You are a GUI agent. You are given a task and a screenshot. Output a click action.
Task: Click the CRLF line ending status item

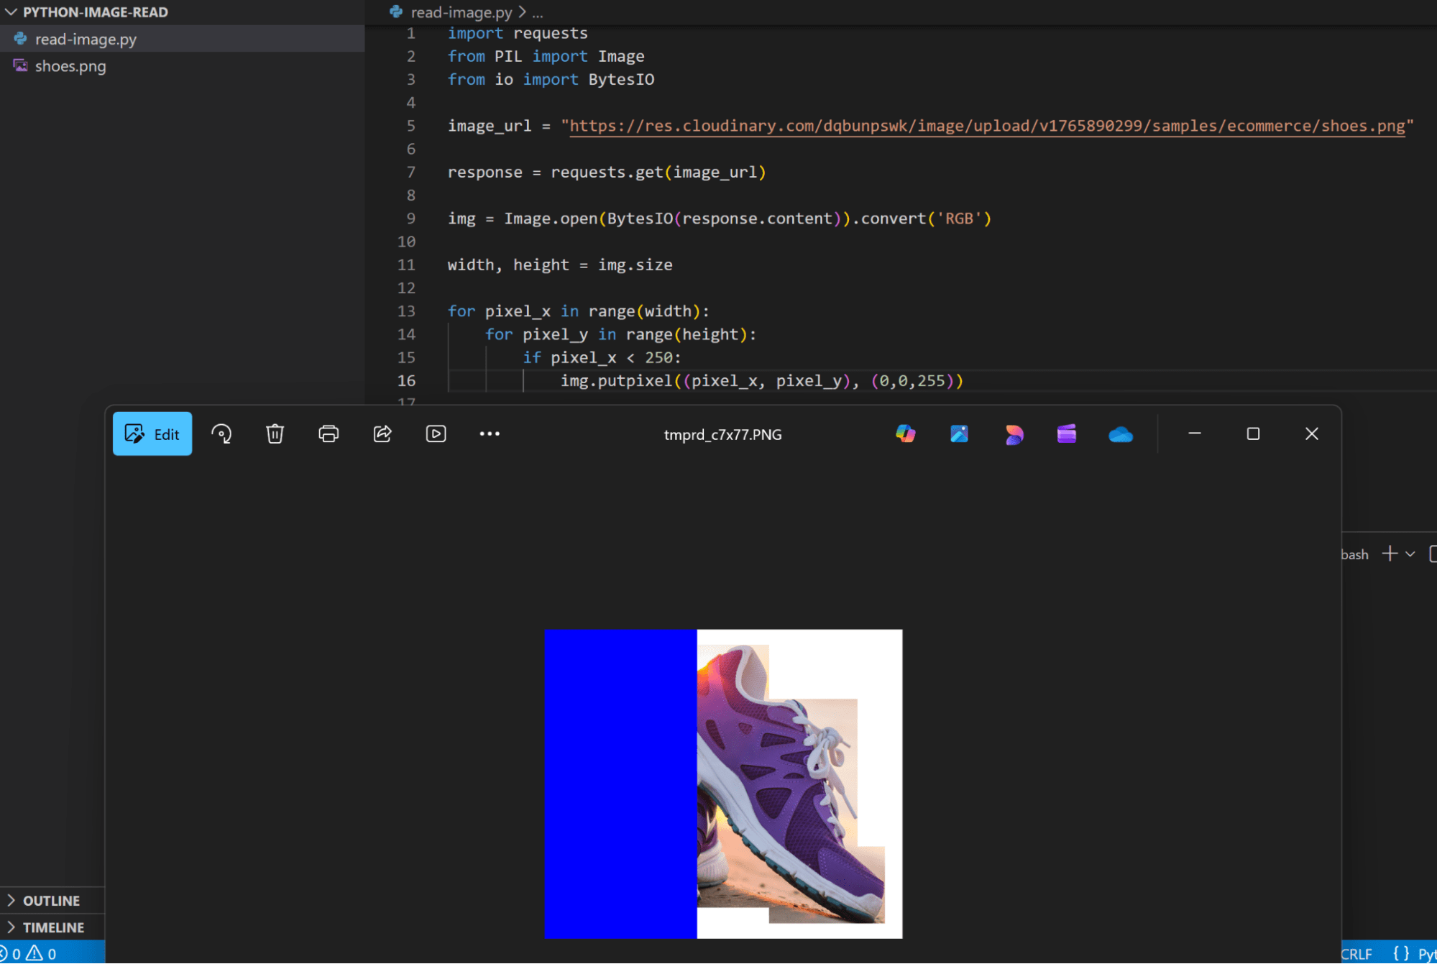tap(1356, 954)
